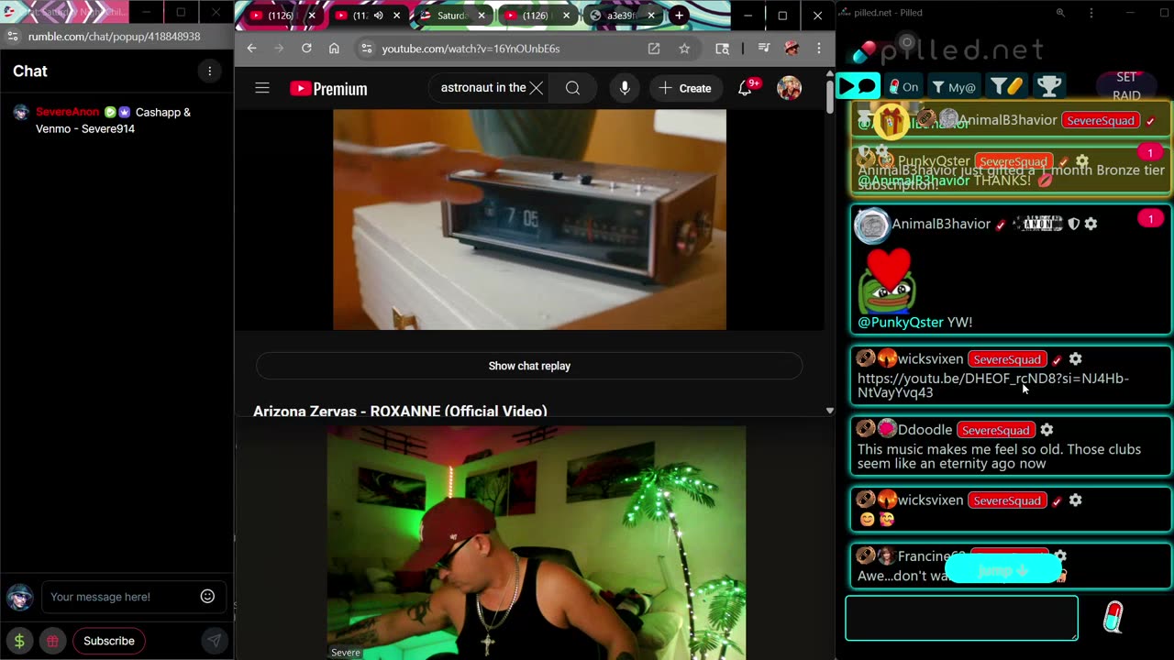This screenshot has height=660, width=1174.
Task: Open settings gear on Ddoodle message
Action: pyautogui.click(x=1047, y=430)
